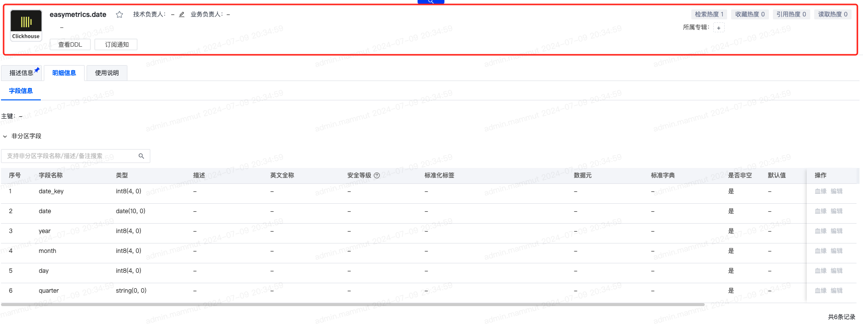
Task: Open the 安全等级 help question mark icon
Action: coord(377,175)
